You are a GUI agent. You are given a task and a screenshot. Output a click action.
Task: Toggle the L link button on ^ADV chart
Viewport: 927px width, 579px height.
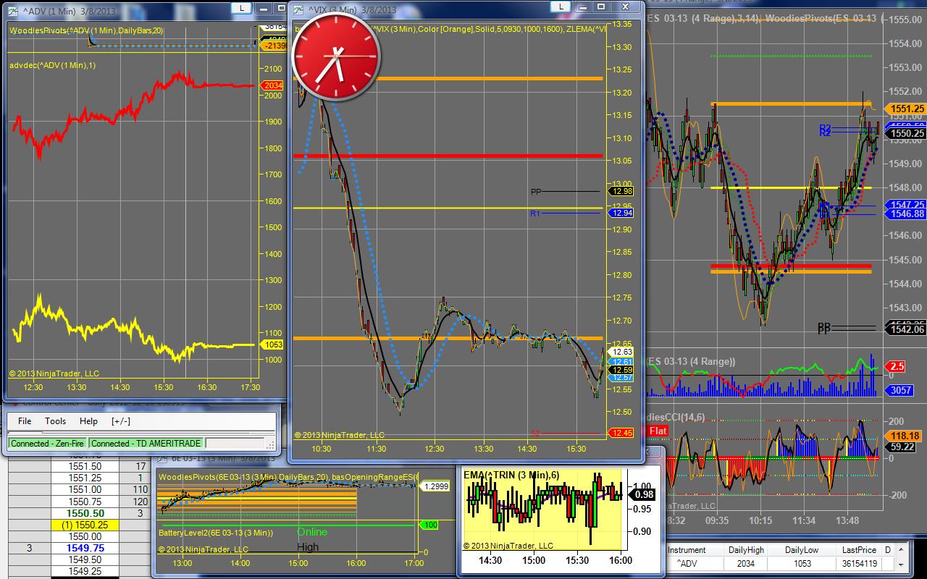click(241, 7)
